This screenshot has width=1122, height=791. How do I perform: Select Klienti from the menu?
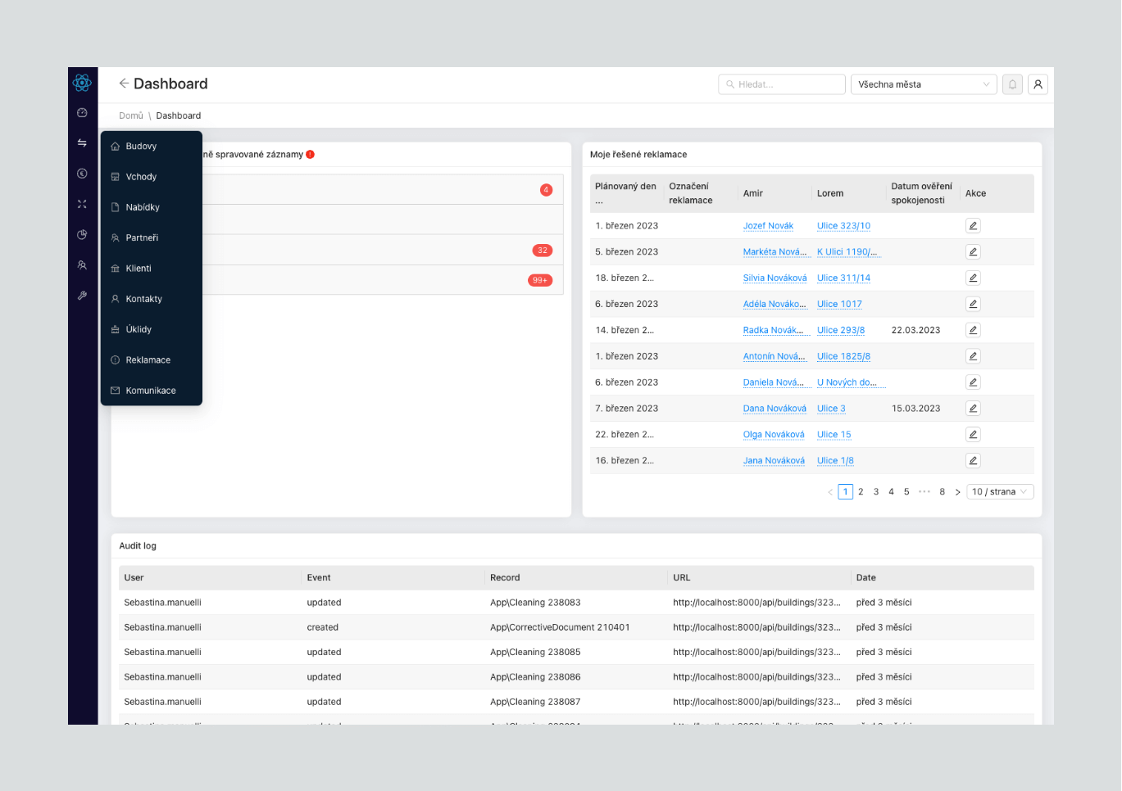tap(151, 269)
